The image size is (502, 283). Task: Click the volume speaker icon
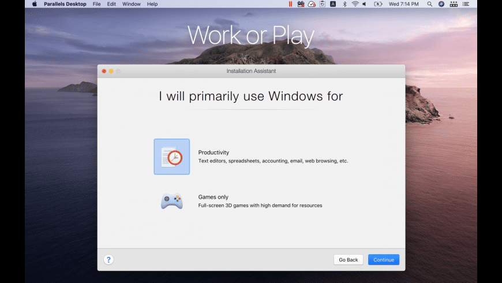364,4
